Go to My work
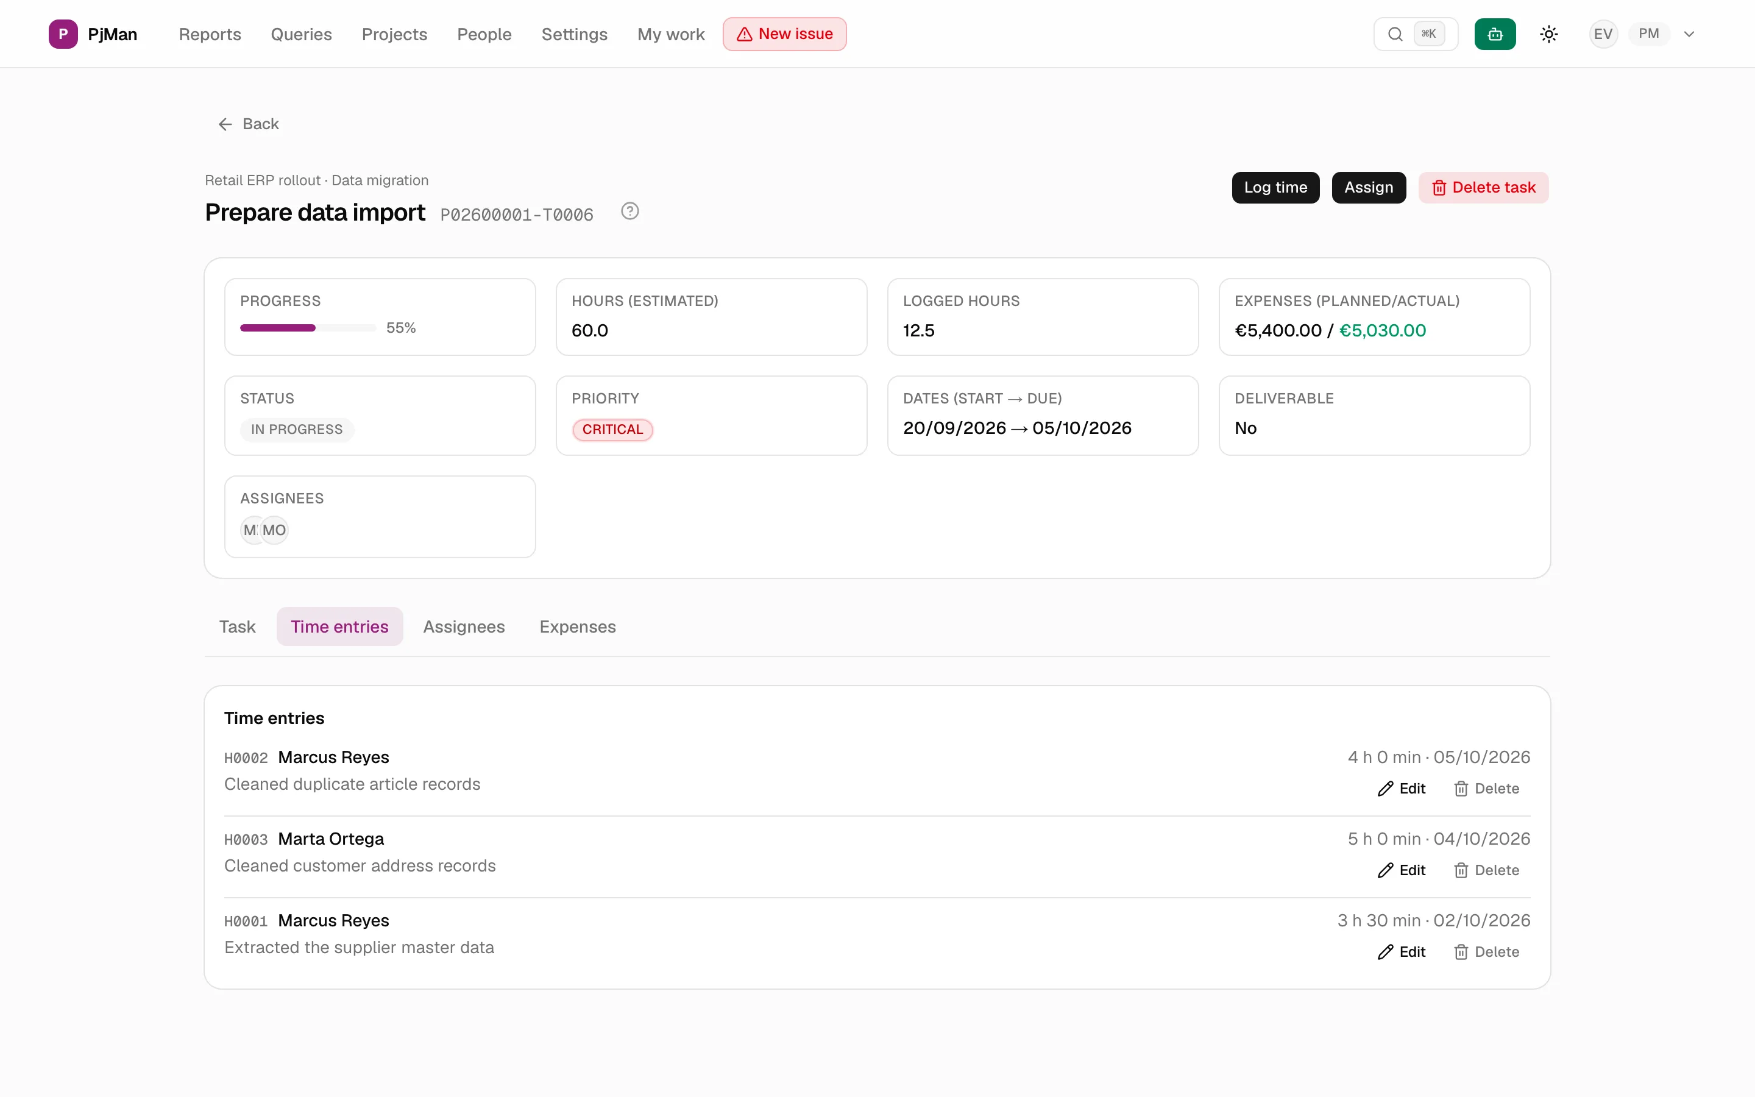This screenshot has width=1755, height=1097. tap(671, 34)
